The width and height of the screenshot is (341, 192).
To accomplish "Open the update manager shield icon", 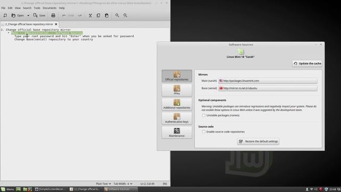I will pos(326,189).
